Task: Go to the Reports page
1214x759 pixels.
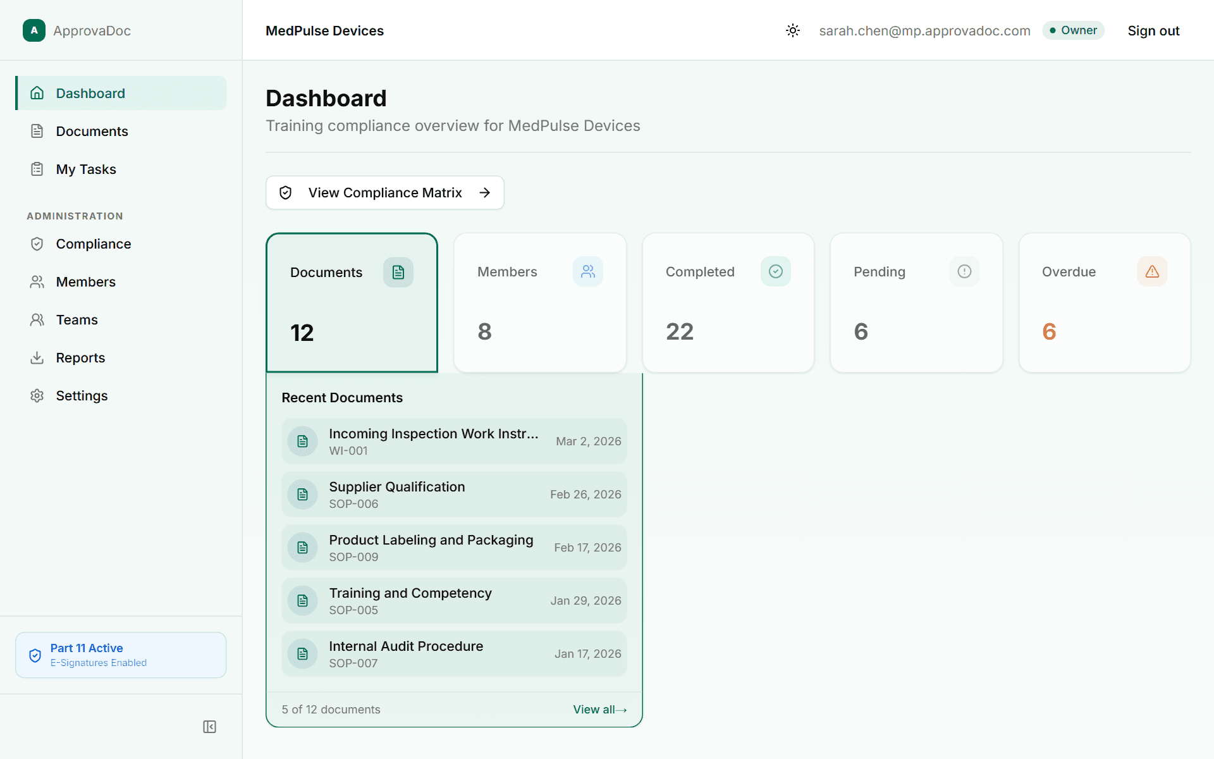Action: point(80,357)
